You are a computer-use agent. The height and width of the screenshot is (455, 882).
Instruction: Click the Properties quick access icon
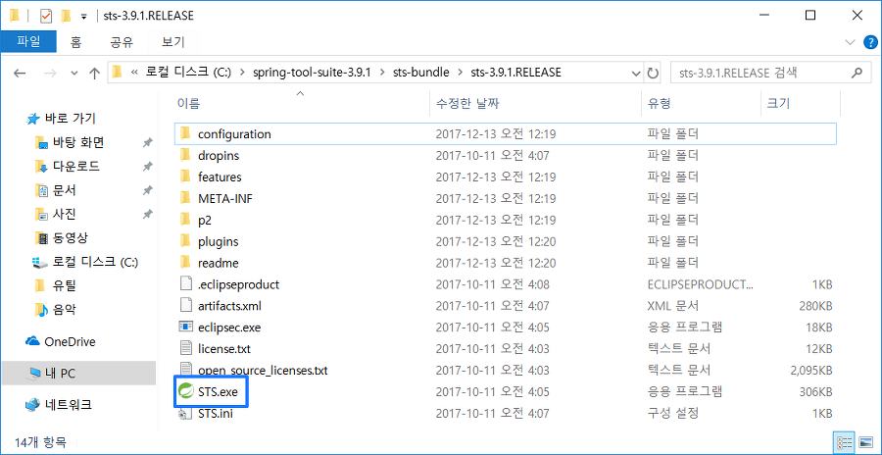pos(45,17)
